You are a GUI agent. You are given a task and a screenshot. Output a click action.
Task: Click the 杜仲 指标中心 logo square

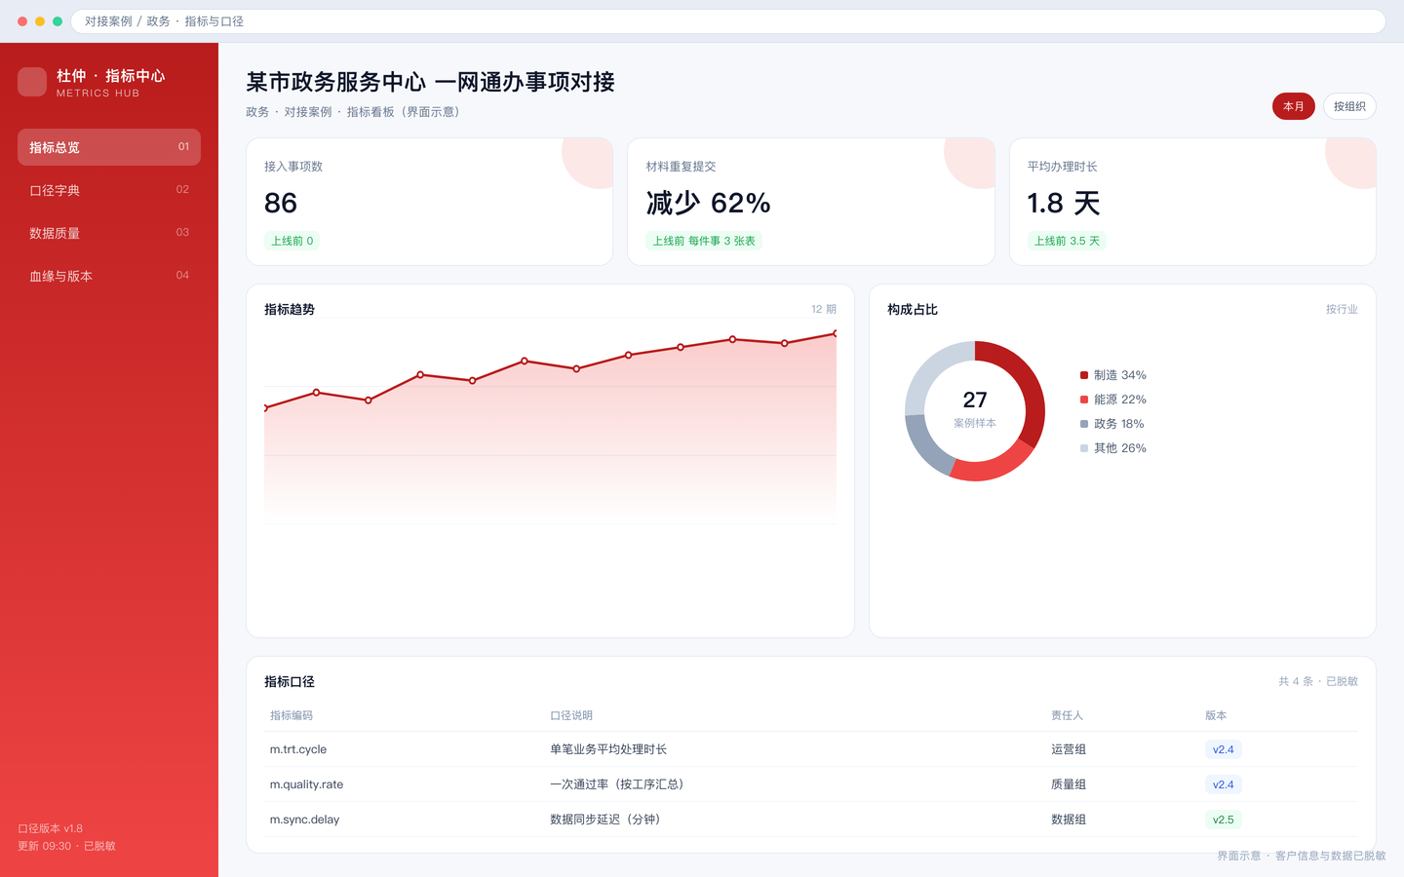[x=32, y=82]
